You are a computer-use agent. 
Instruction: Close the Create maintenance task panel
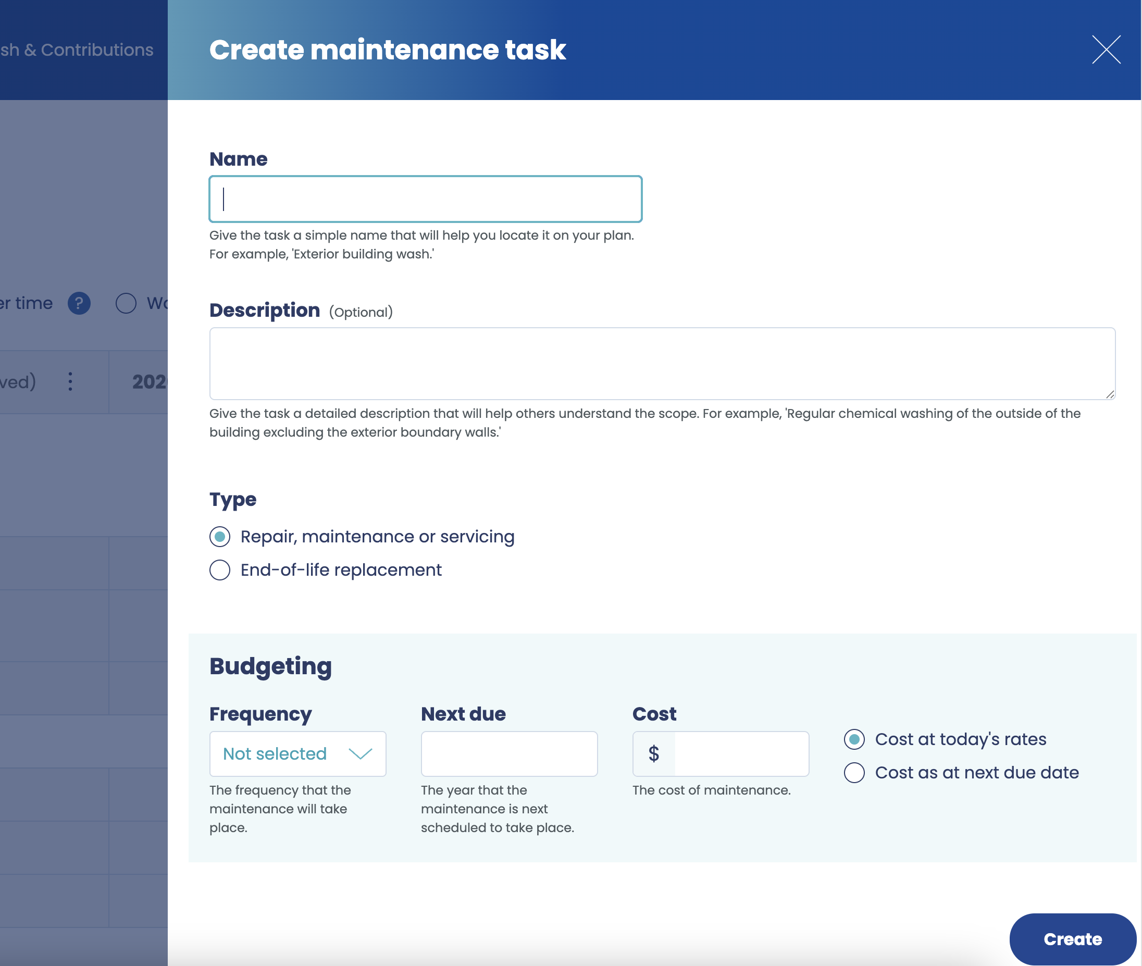[x=1106, y=50]
